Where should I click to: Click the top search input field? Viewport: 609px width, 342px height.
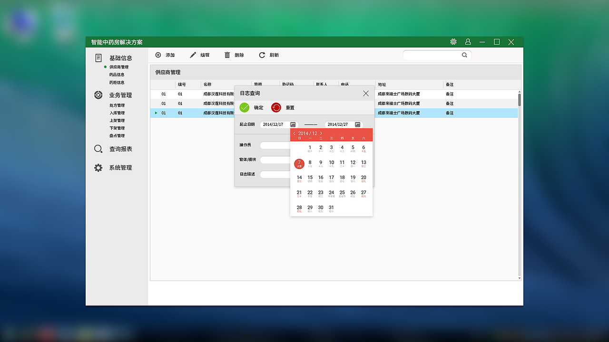[437, 55]
